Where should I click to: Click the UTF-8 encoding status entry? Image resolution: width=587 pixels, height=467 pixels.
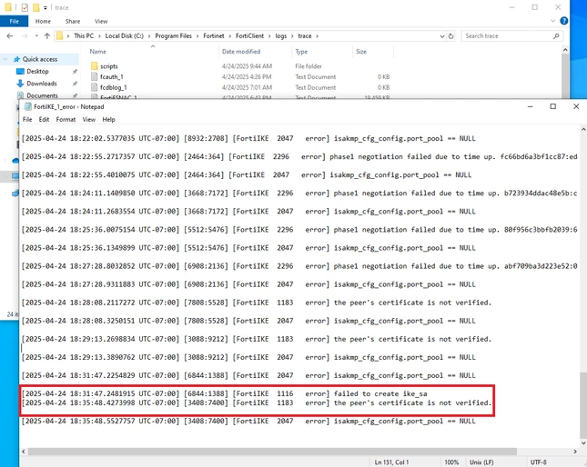539,462
